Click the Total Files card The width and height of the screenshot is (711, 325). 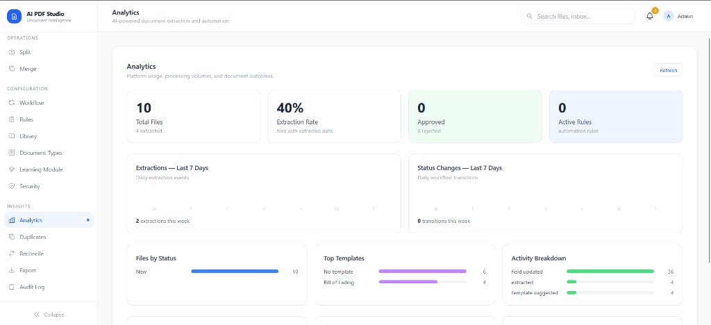pos(194,117)
